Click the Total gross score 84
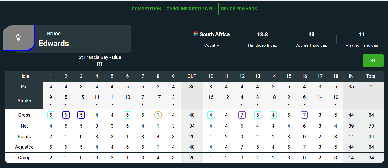The image size is (388, 168). click(371, 115)
